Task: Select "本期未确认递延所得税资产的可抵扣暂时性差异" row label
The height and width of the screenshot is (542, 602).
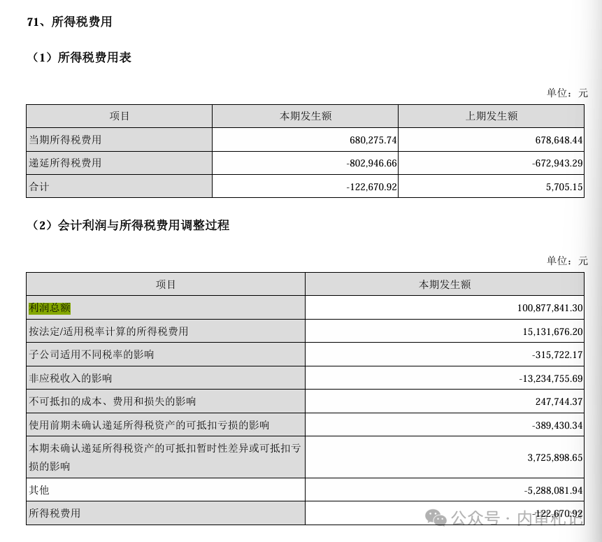Action: tap(165, 457)
